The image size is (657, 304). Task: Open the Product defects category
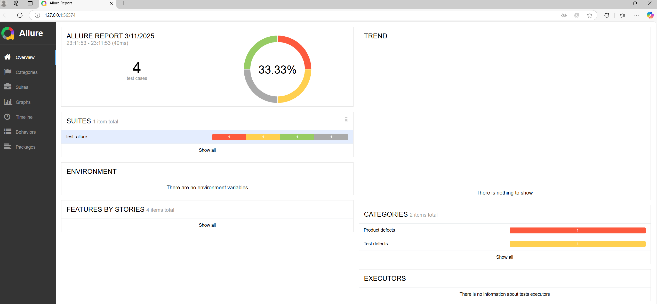point(379,230)
